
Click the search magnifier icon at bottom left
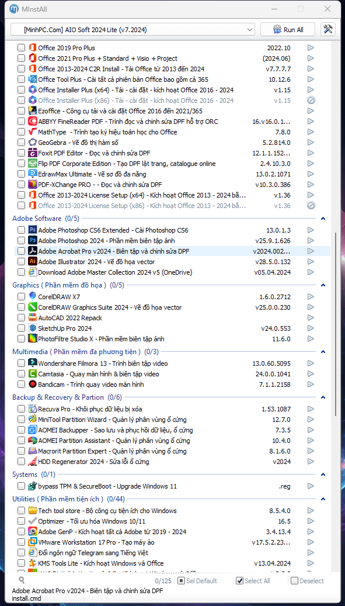[x=22, y=580]
